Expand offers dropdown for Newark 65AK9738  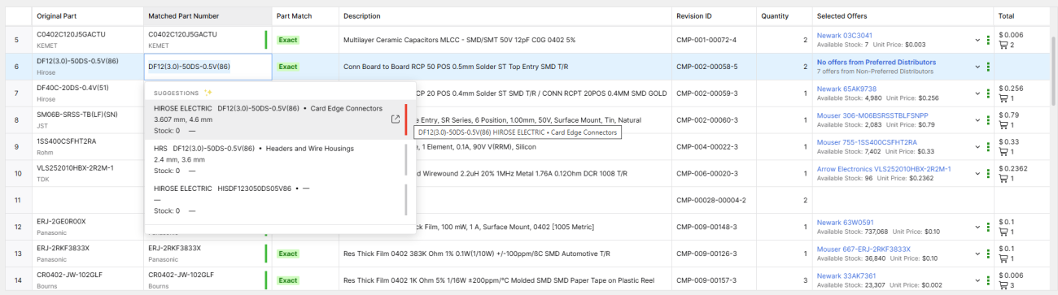point(977,93)
